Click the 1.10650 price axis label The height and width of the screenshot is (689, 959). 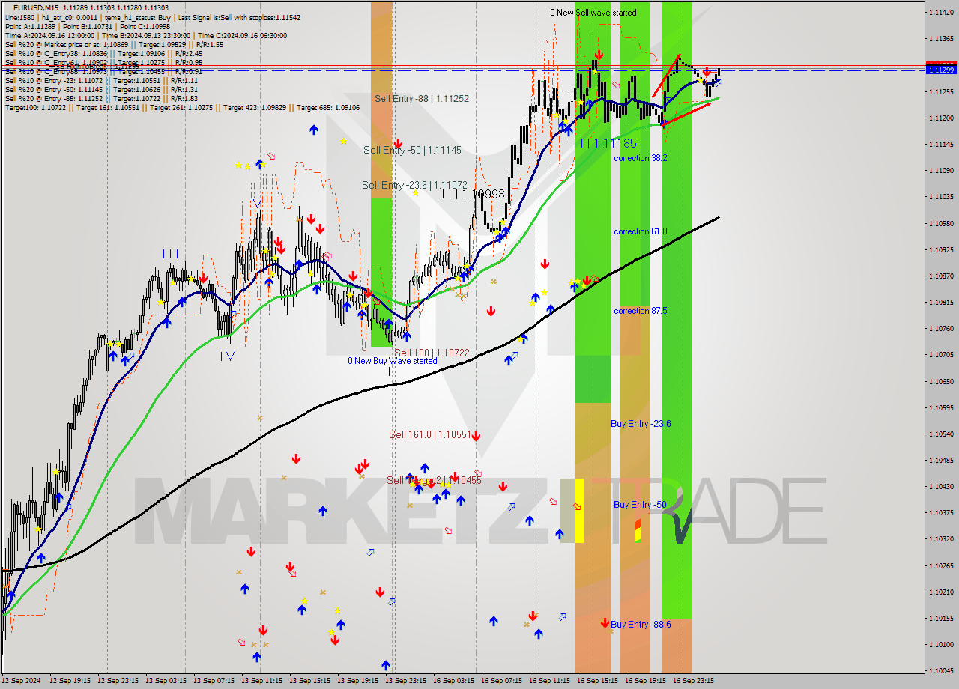(x=941, y=381)
